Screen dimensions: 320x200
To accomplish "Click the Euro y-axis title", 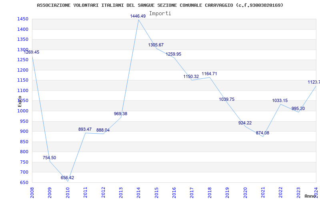I will tap(20, 102).
